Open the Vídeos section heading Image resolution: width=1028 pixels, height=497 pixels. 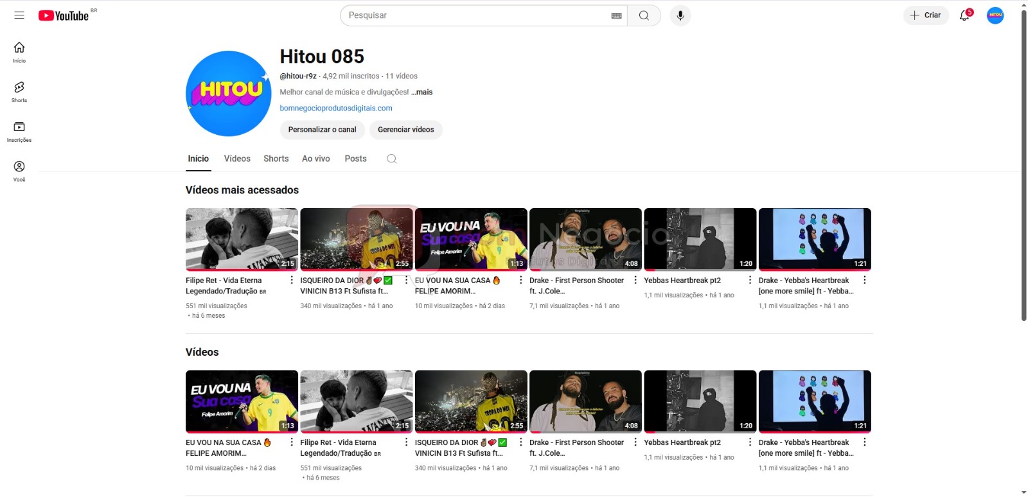202,352
